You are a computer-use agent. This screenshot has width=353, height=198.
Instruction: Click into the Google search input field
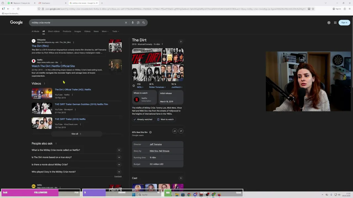(x=77, y=23)
